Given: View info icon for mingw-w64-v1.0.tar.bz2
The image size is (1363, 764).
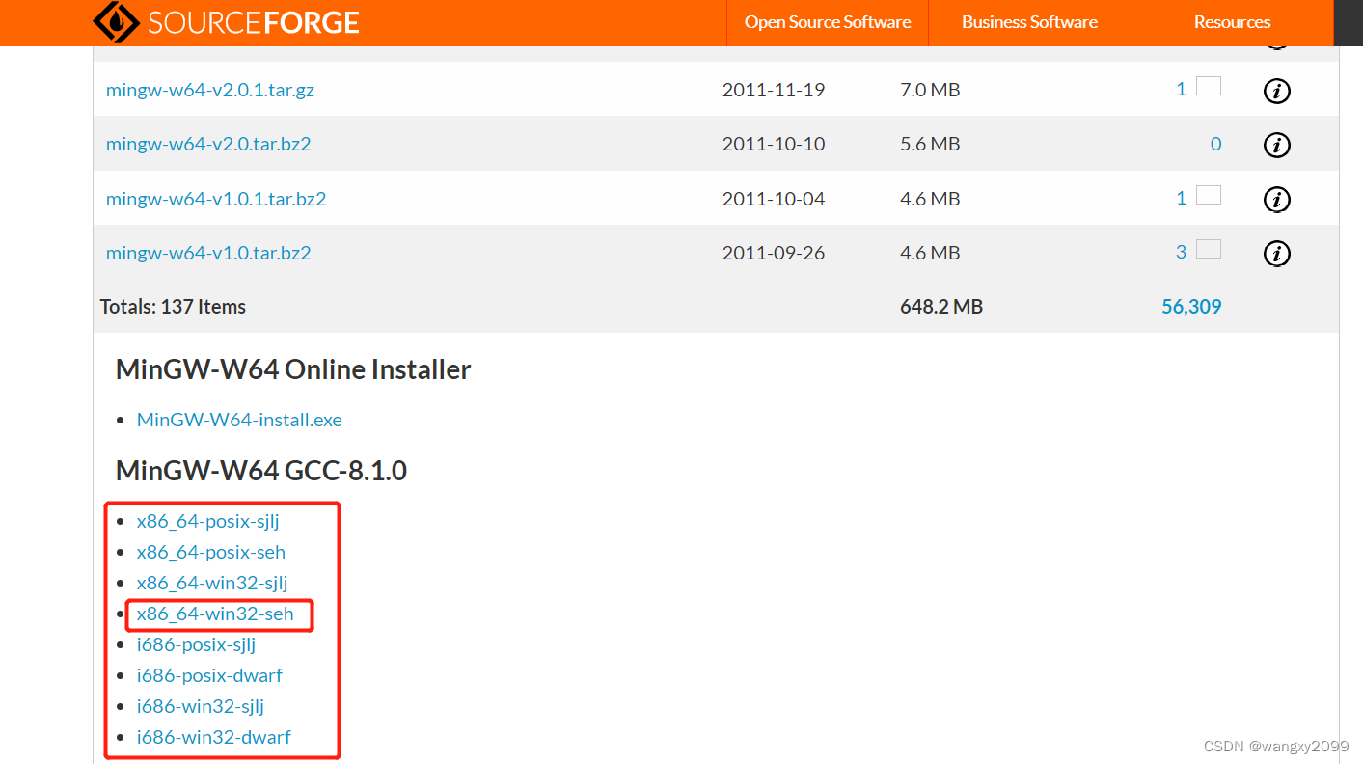Looking at the screenshot, I should pos(1277,254).
